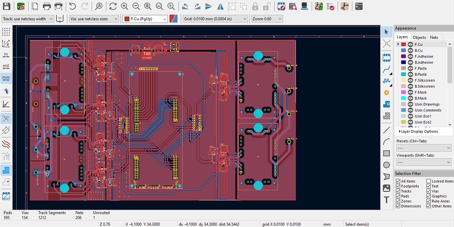
Task: Click the Zoom out icon
Action: (136, 6)
